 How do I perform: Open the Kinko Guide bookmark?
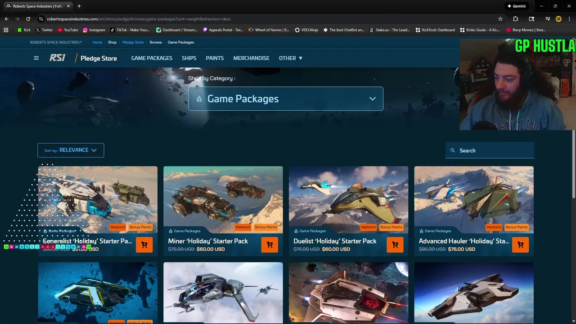[480, 30]
